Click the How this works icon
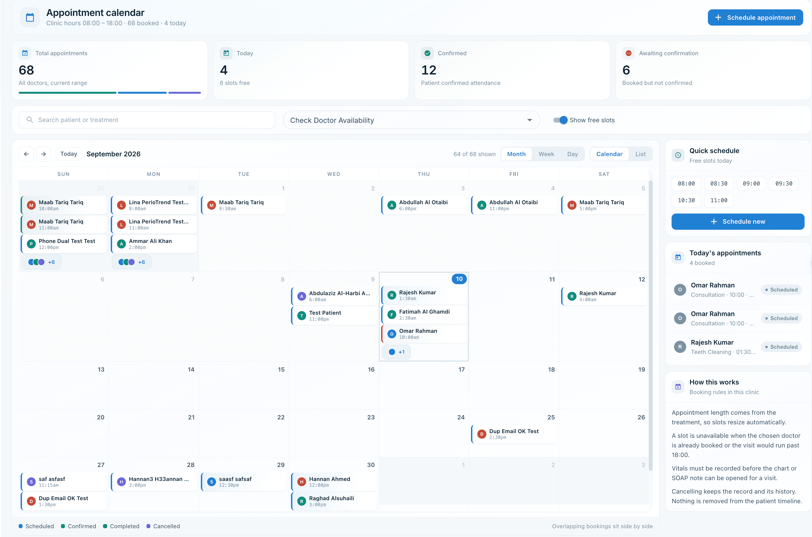 click(x=678, y=387)
